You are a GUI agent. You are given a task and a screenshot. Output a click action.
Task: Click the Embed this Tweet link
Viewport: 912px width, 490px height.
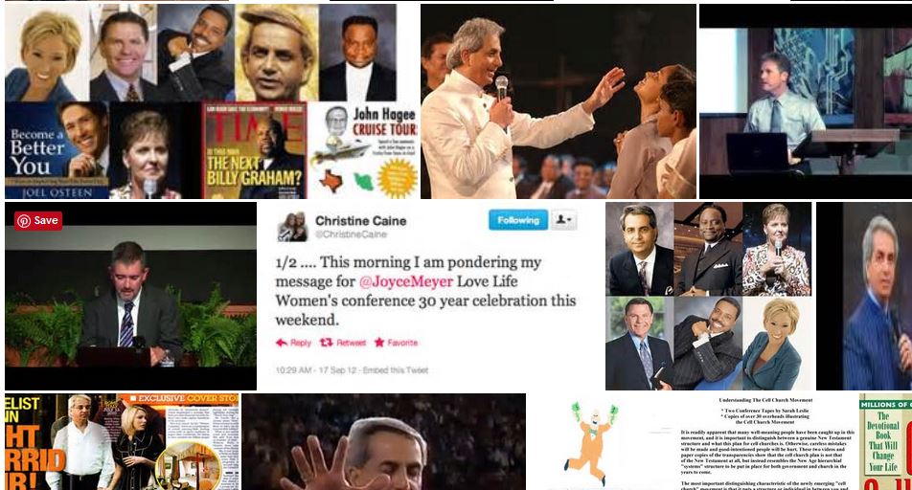(x=396, y=369)
